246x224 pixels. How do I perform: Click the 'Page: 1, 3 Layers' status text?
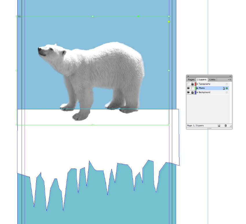tap(195, 125)
